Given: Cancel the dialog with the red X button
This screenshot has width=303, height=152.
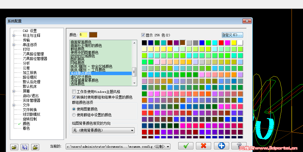Looking at the screenshot, I should coord(204,146).
